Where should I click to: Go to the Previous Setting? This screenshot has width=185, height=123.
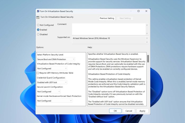click(107, 18)
